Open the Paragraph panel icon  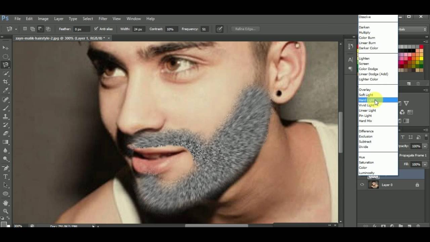[x=351, y=69]
